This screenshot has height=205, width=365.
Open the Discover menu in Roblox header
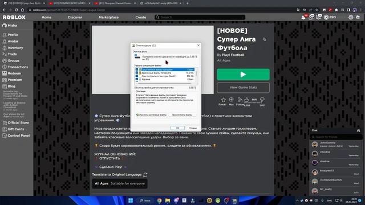(x=75, y=17)
